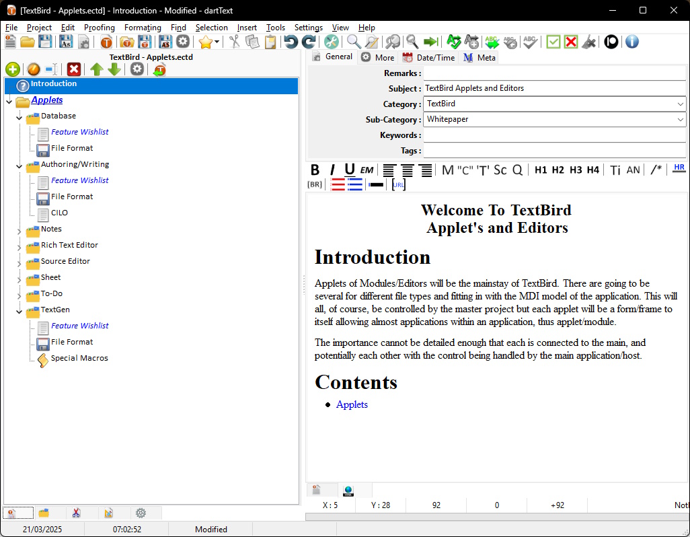Click into the Keywords input field

tap(554, 135)
